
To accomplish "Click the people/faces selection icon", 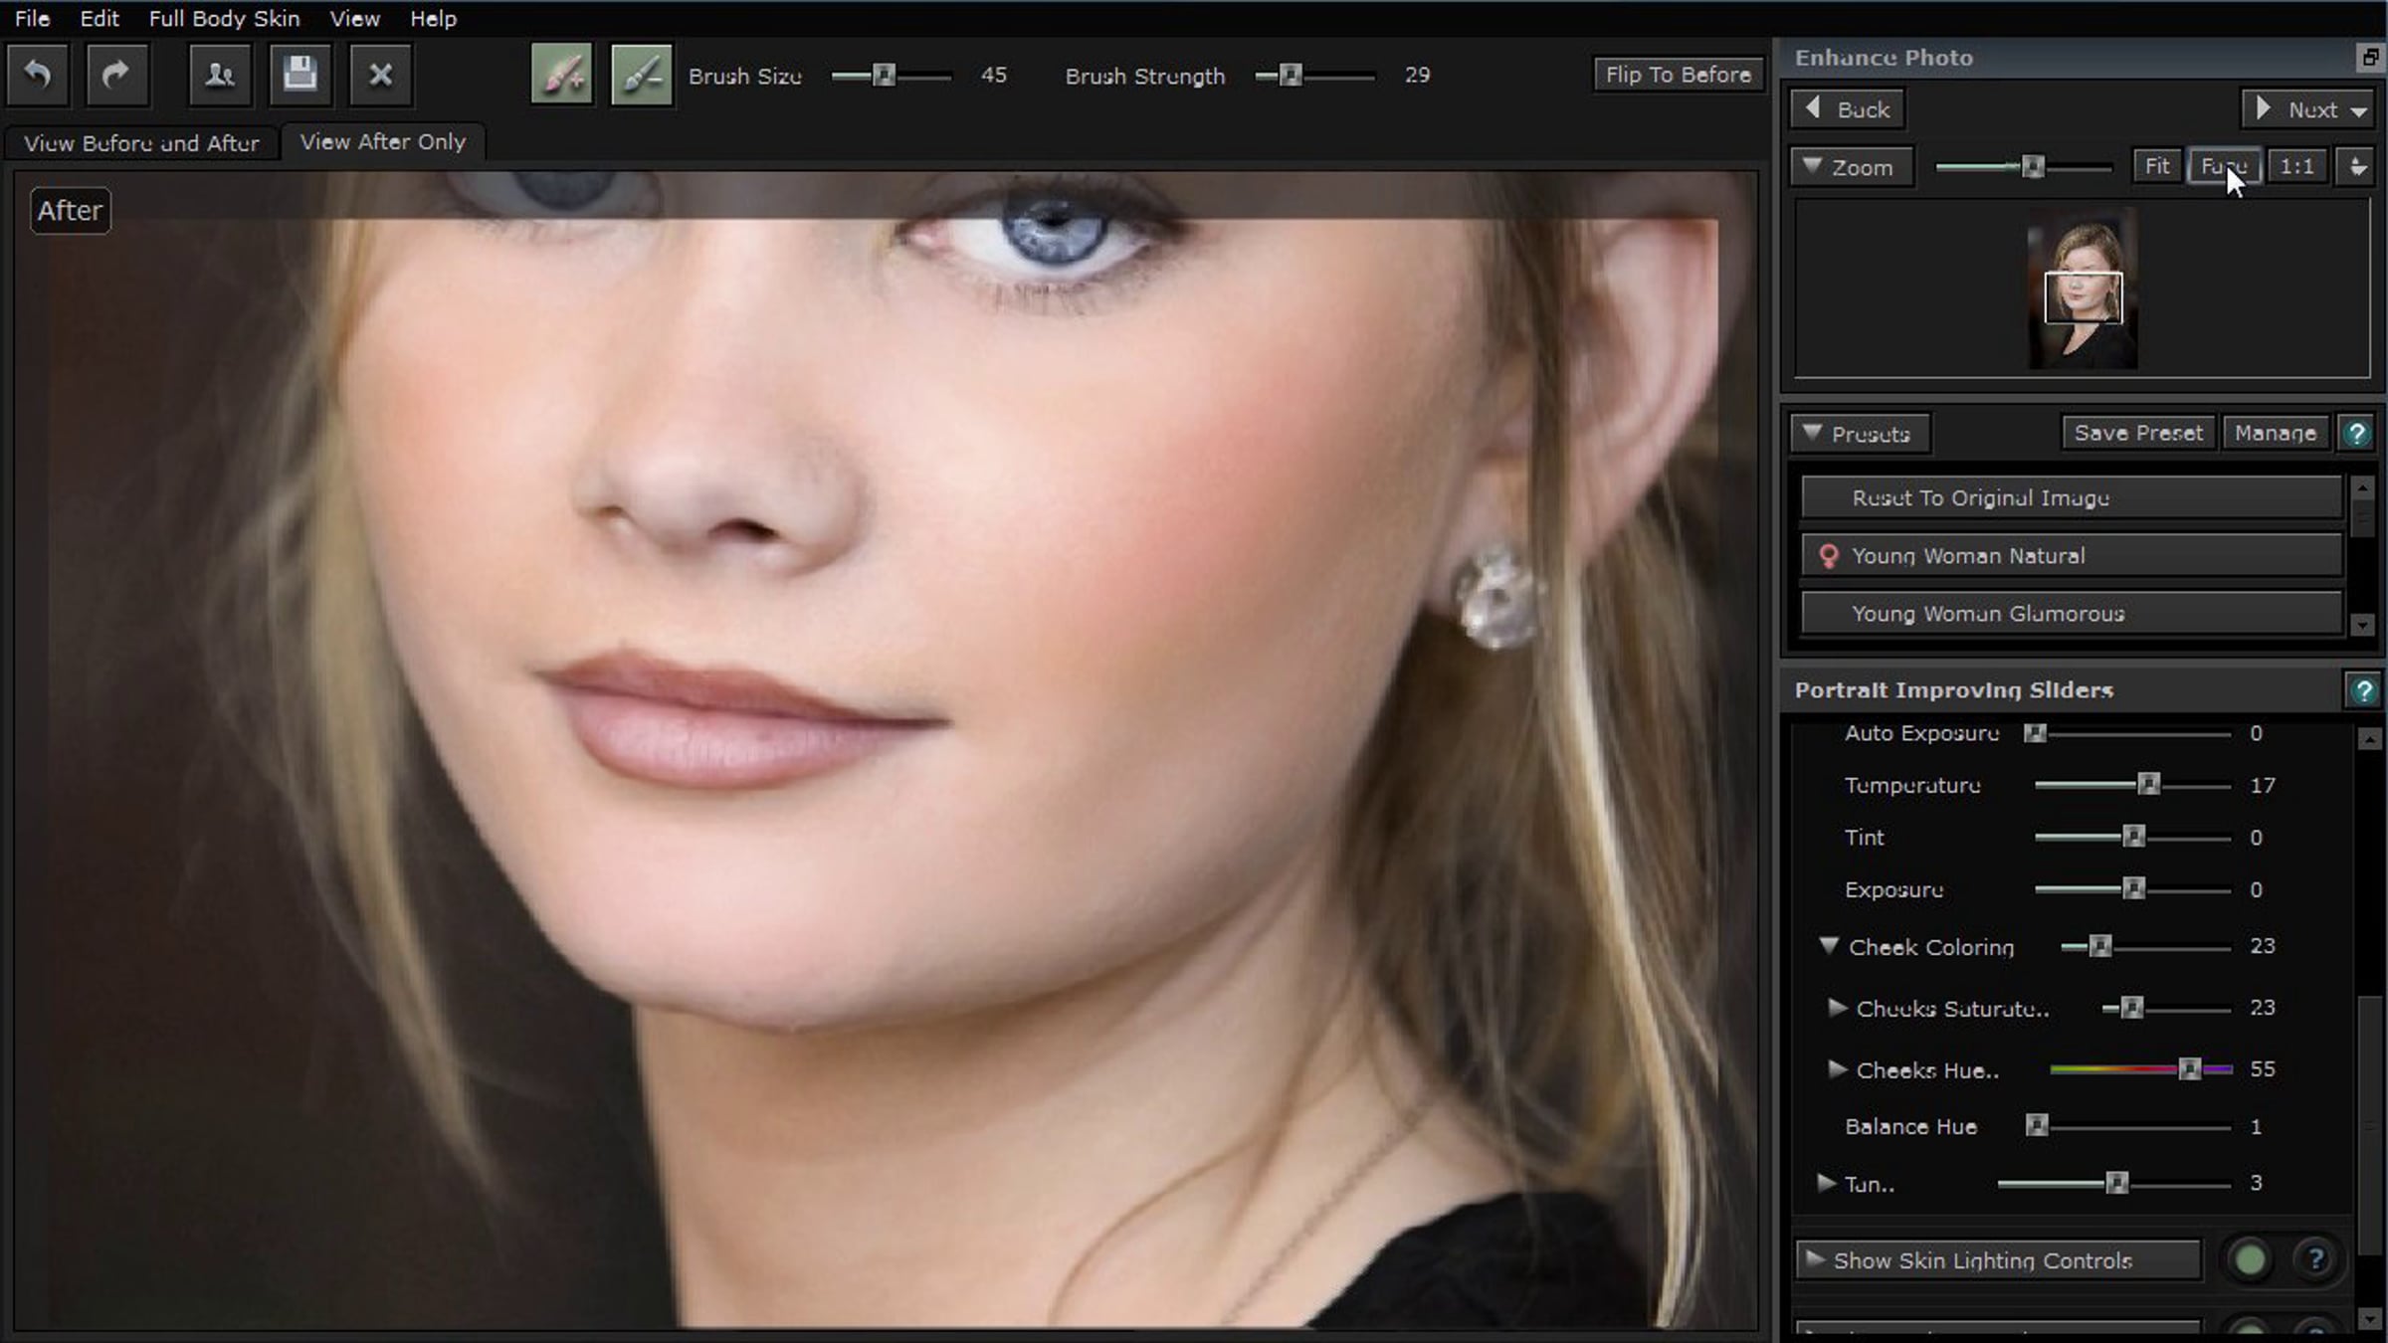I will pyautogui.click(x=219, y=75).
